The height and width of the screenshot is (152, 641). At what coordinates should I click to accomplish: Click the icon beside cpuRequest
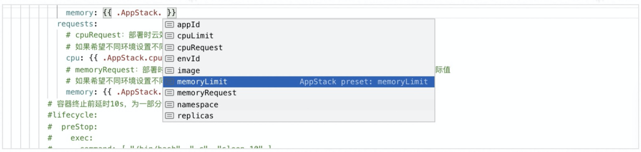click(169, 47)
